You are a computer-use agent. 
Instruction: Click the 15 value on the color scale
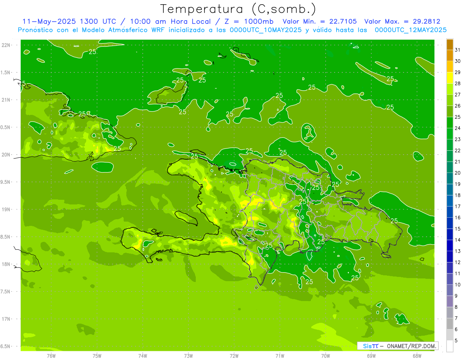[x=458, y=229]
